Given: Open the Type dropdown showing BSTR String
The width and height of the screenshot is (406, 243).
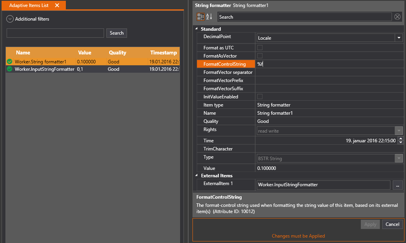Looking at the screenshot, I should pos(399,158).
